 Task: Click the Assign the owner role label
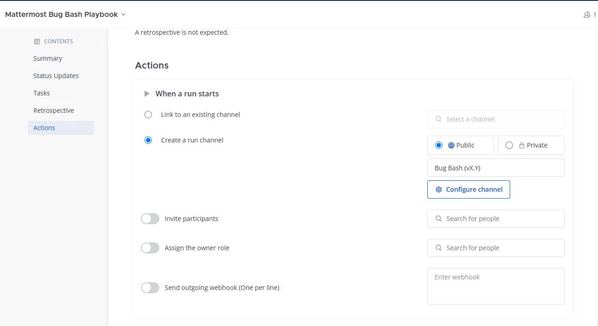[197, 248]
